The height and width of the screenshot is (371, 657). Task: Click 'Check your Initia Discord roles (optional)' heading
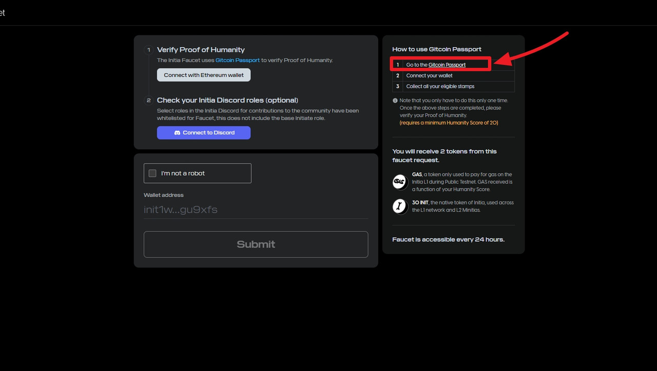pos(227,100)
